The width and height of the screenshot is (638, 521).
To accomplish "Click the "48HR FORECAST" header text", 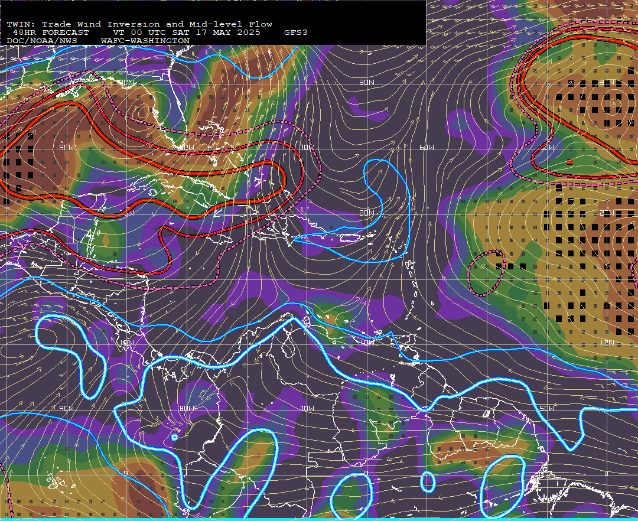I will click(x=50, y=32).
